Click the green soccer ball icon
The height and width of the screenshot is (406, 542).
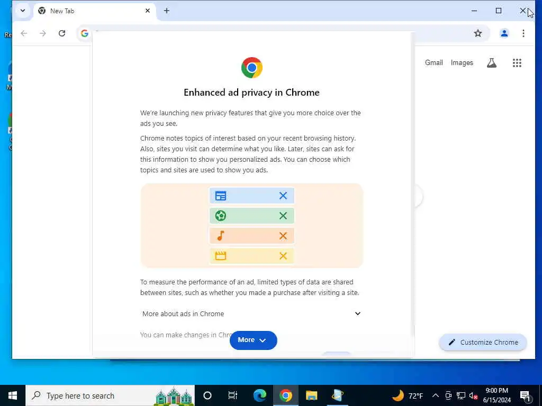pyautogui.click(x=221, y=216)
